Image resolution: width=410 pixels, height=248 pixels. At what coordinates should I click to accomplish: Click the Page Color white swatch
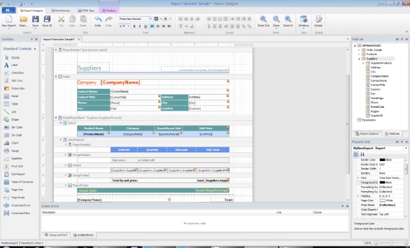(382, 201)
